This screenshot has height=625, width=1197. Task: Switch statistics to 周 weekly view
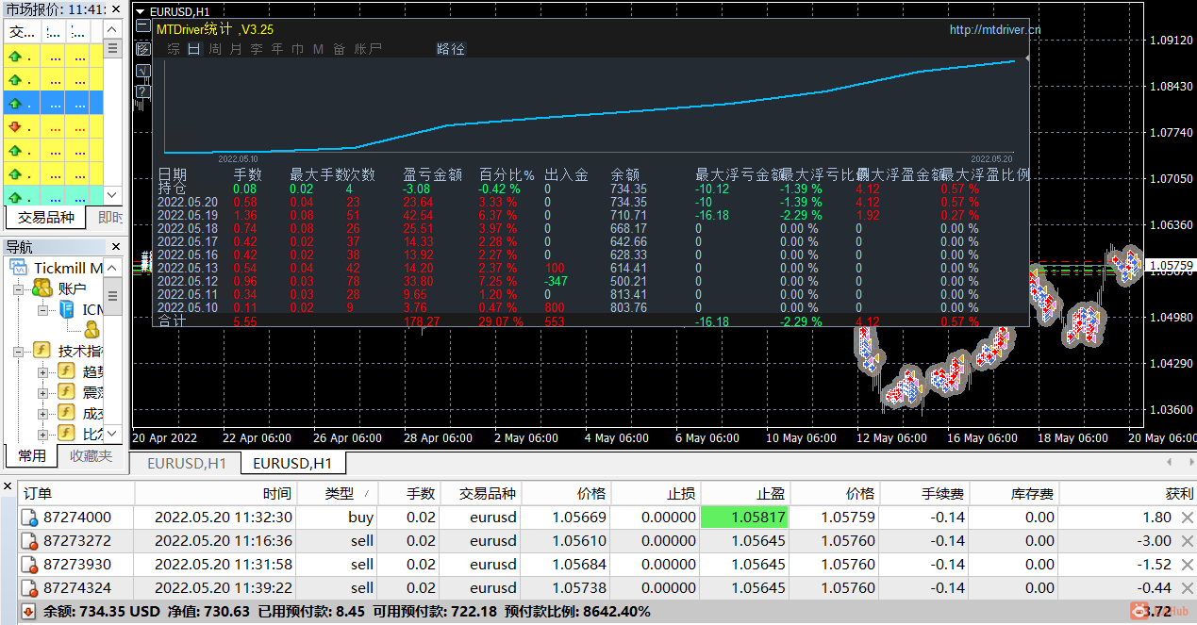[215, 49]
